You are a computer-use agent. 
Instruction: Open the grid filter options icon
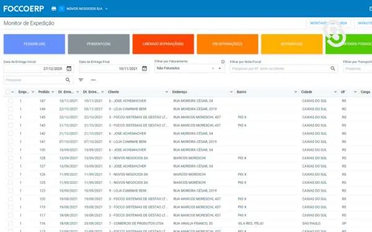81,80
